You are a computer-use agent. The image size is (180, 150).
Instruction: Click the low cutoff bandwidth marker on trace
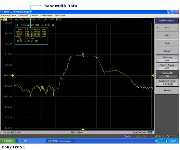click(x=70, y=58)
